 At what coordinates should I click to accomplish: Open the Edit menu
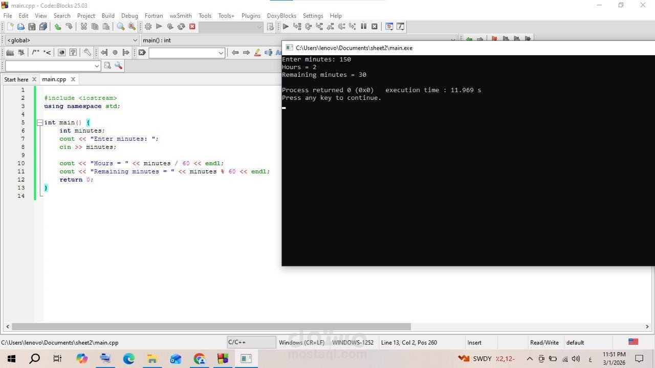[x=24, y=15]
